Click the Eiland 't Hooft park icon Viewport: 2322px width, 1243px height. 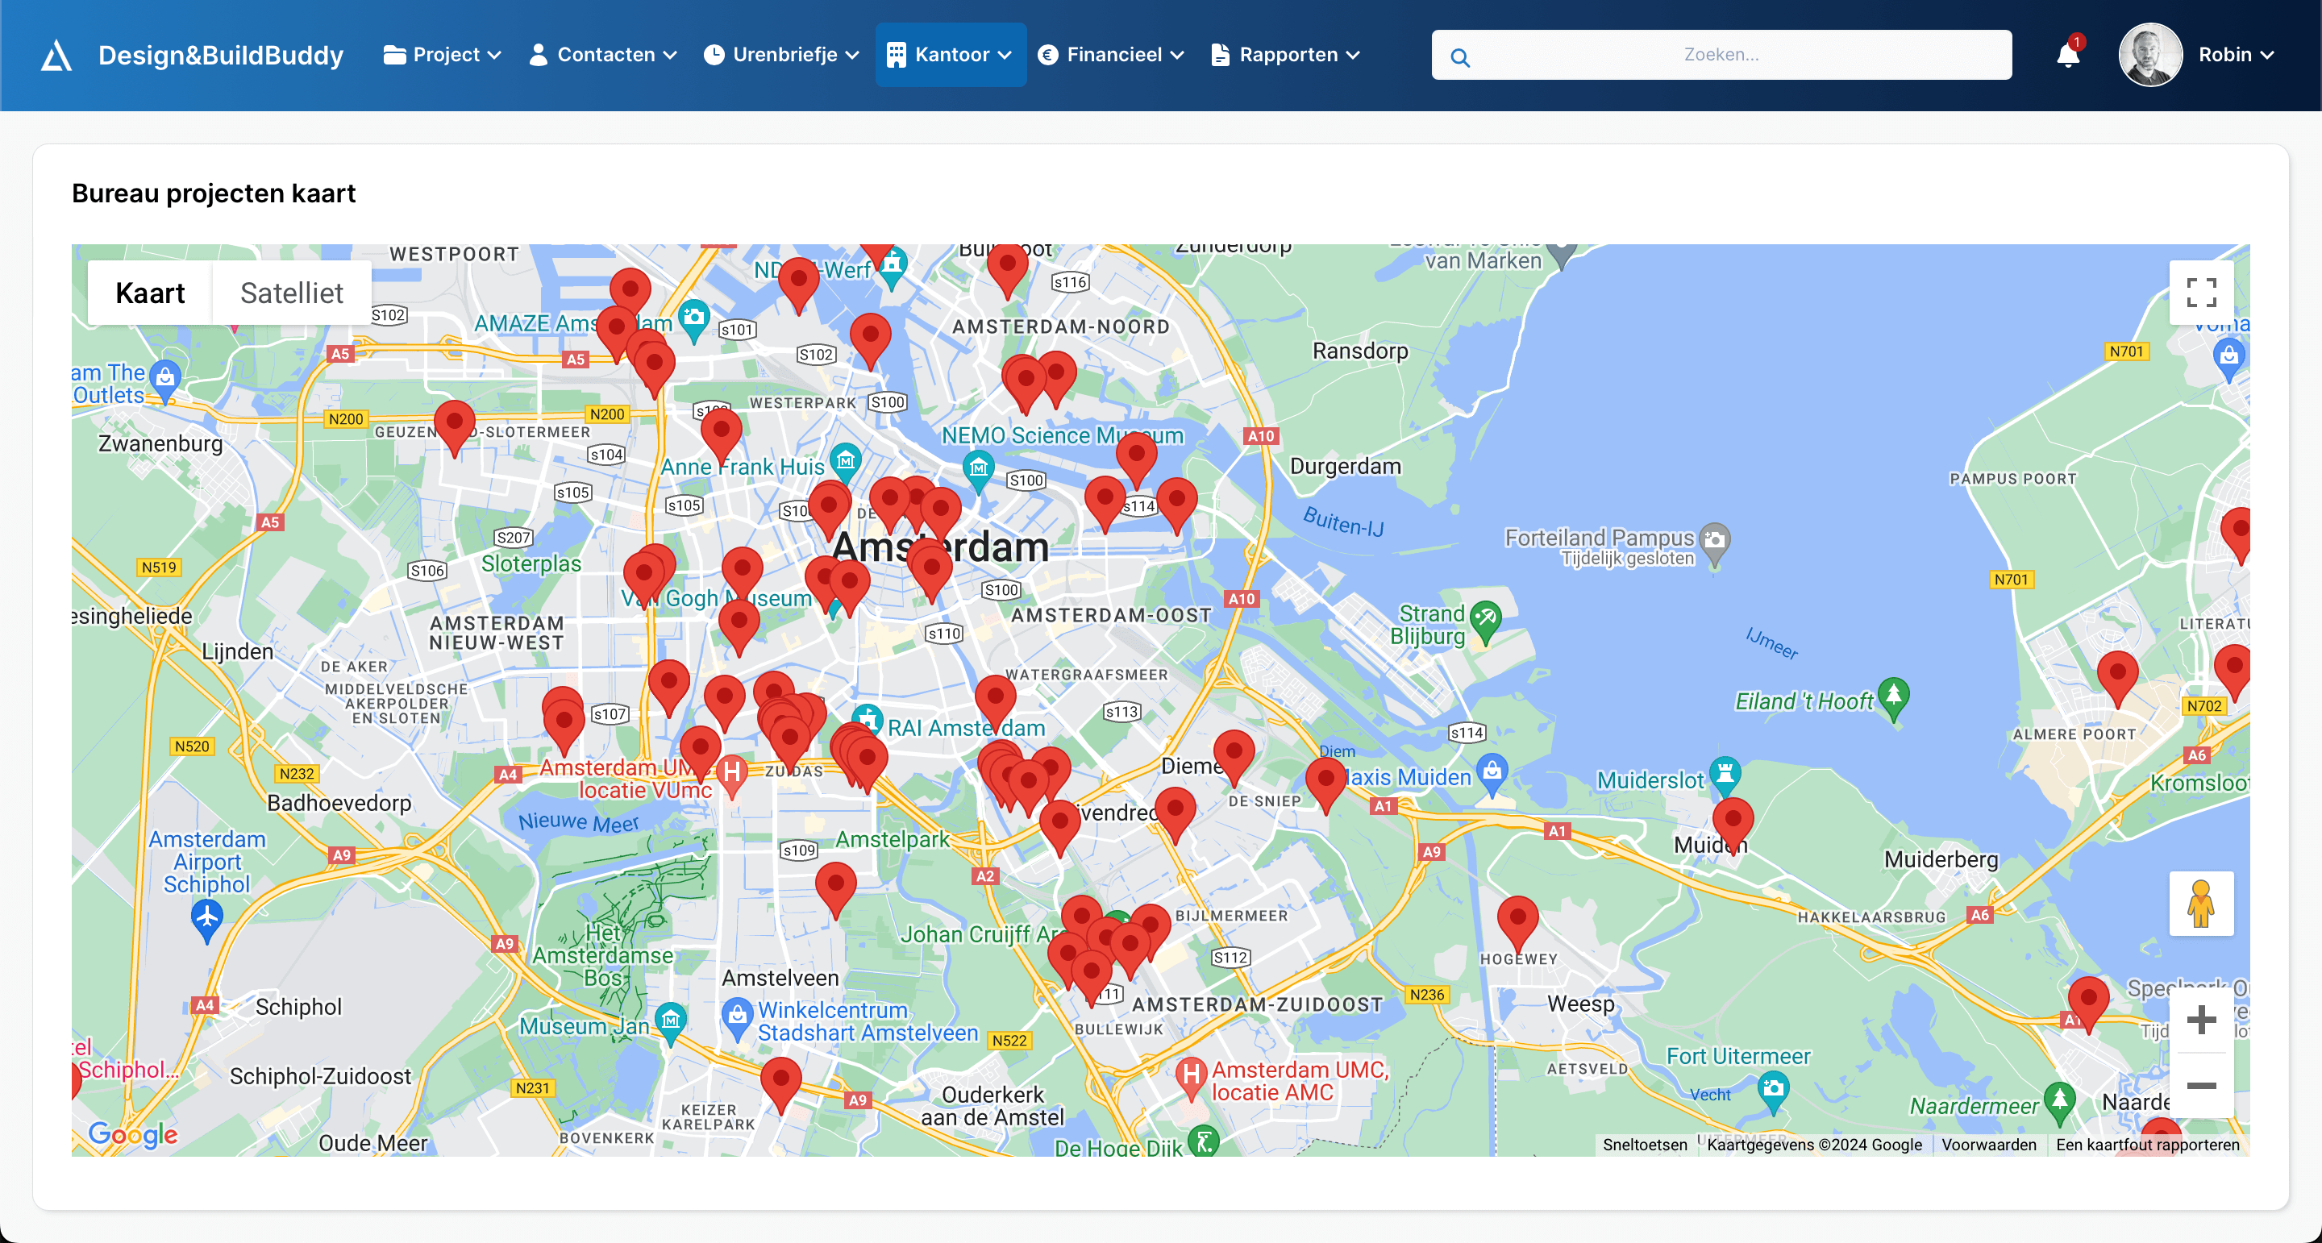[1893, 697]
